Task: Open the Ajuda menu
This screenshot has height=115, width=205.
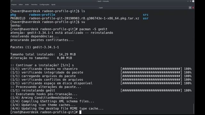Action: click(53, 4)
